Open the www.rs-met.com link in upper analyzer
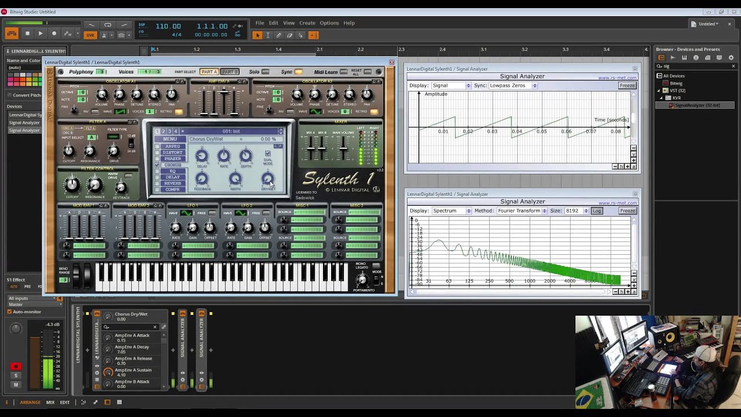 click(618, 78)
